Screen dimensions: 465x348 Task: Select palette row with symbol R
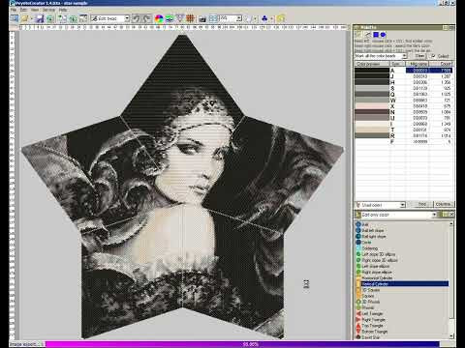tap(404, 135)
